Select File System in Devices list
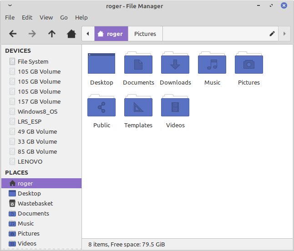Screen dimensions: 294x251 [x=33, y=61]
